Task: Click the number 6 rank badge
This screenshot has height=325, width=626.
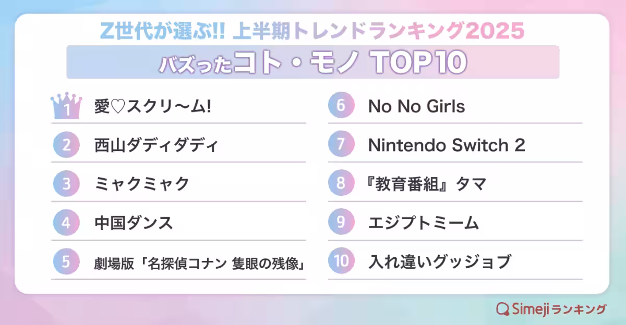Action: 341,106
